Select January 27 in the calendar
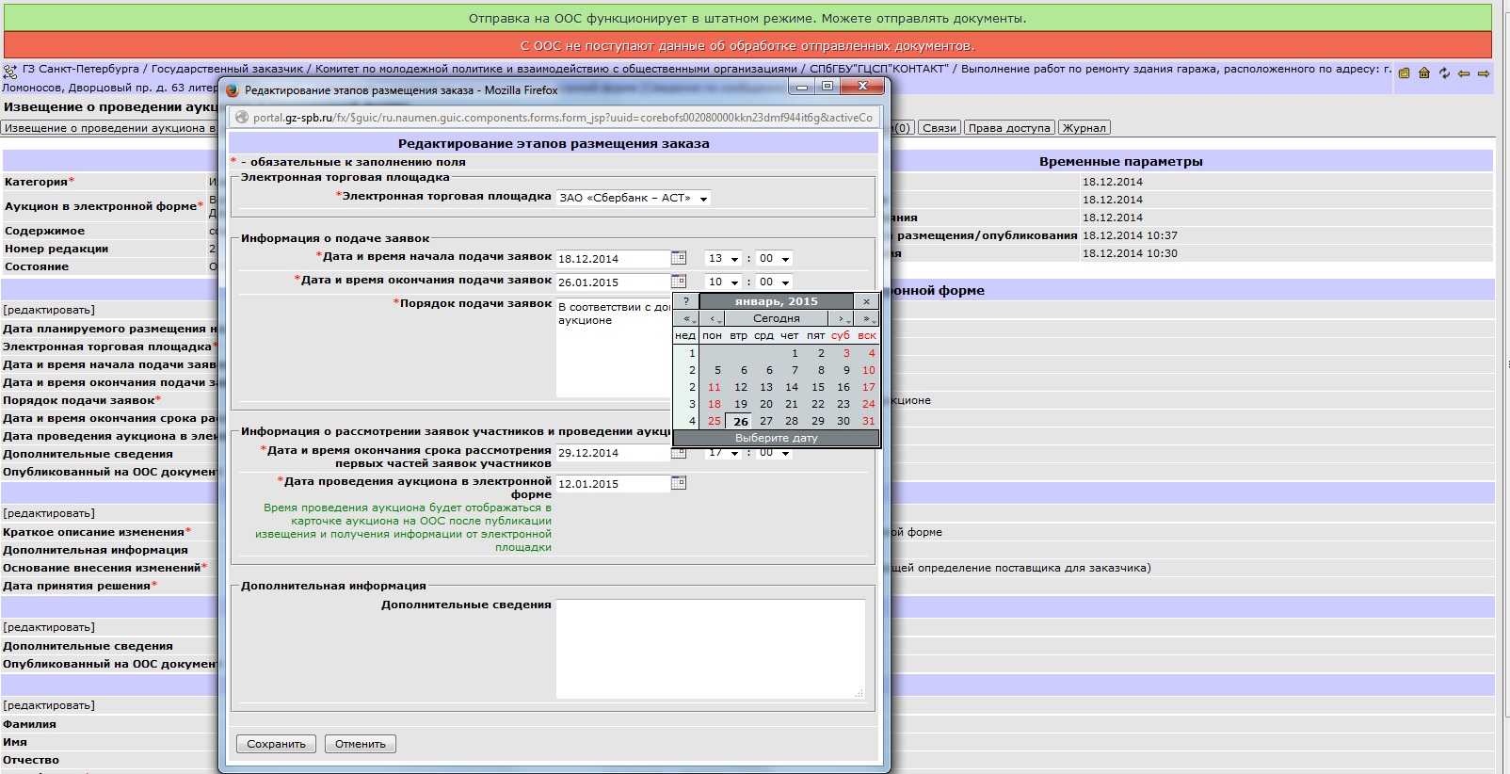The height and width of the screenshot is (774, 1510). point(765,421)
